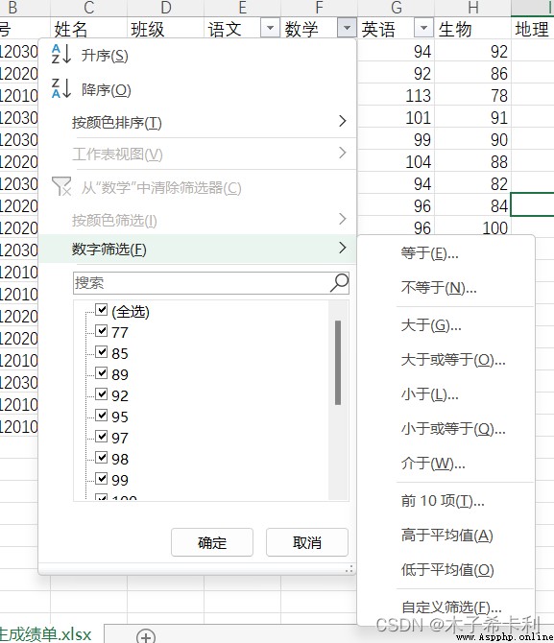Click the 地理 header cell
Image resolution: width=554 pixels, height=643 pixels.
point(532,28)
